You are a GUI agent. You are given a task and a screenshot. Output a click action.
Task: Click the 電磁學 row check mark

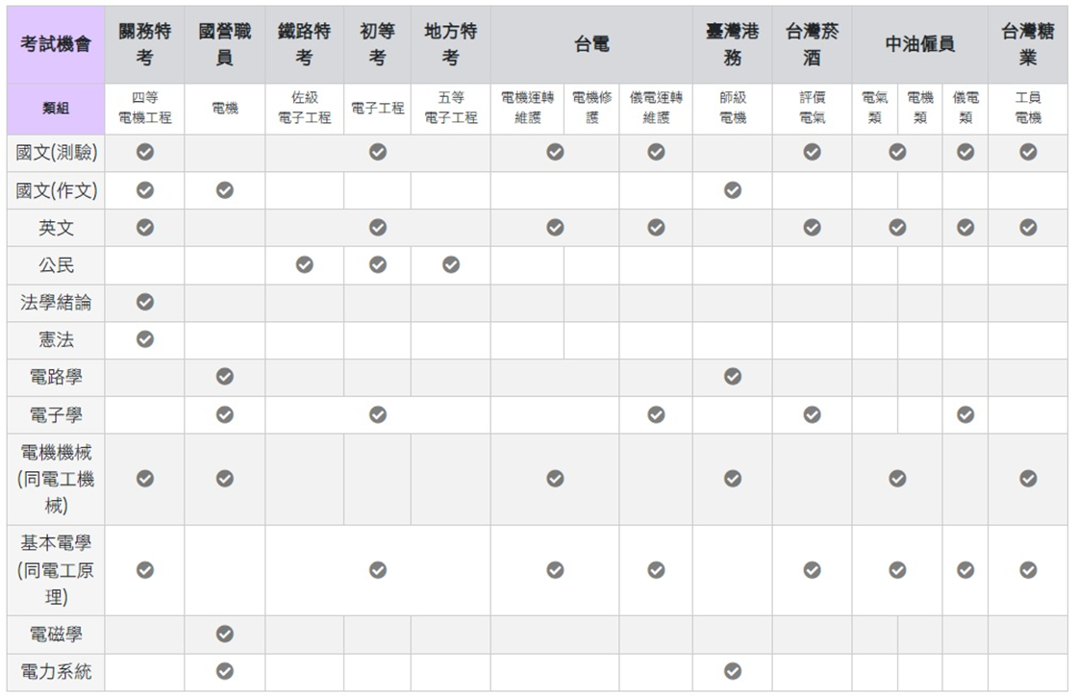(225, 635)
